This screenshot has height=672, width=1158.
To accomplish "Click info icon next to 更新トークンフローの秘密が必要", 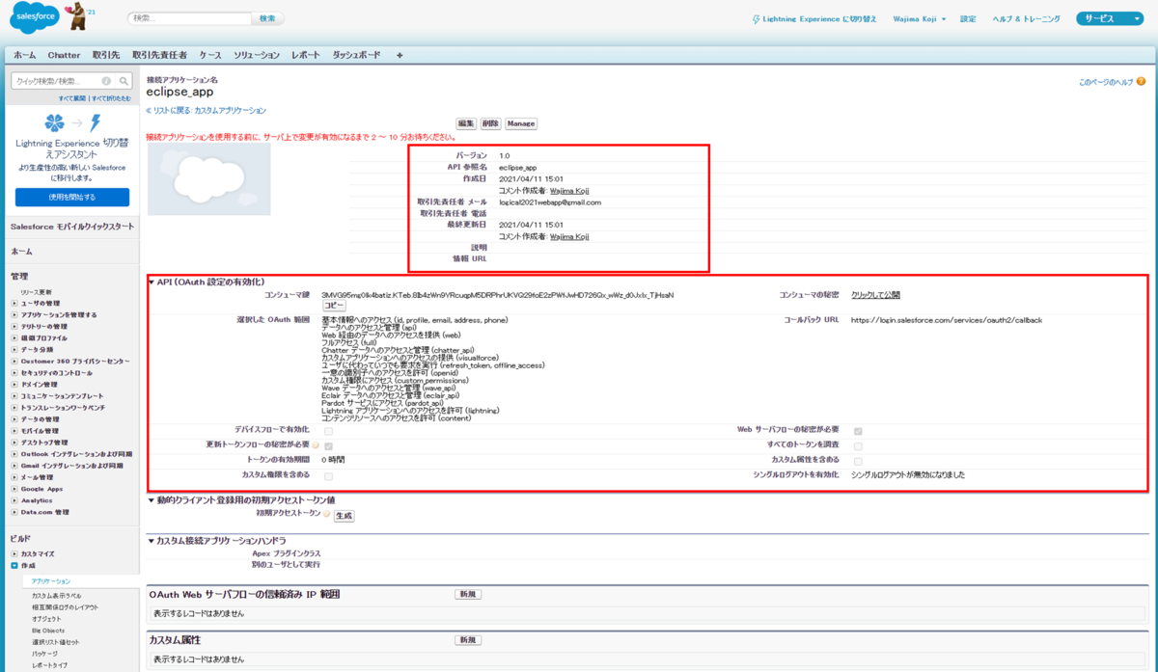I will point(316,445).
